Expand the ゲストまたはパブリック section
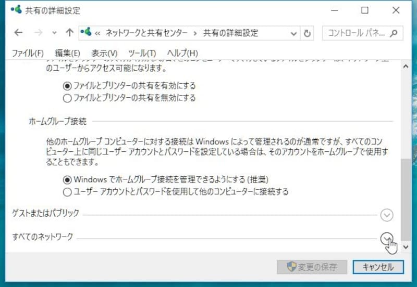 387,215
